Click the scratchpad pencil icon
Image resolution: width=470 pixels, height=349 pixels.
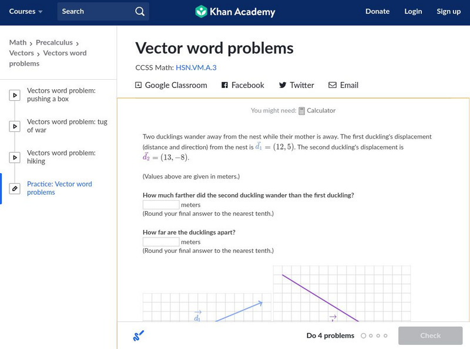(x=139, y=336)
